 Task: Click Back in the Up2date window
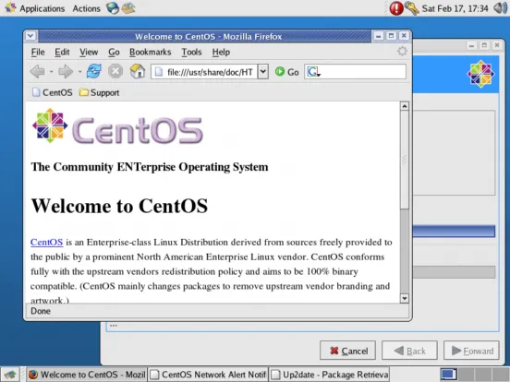[x=409, y=351]
